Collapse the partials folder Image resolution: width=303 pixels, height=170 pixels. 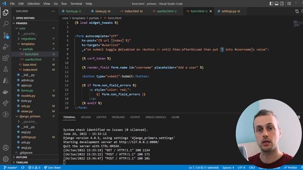coord(35,49)
